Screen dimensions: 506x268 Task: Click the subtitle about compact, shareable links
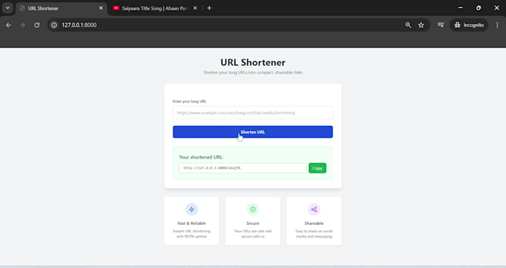click(253, 72)
